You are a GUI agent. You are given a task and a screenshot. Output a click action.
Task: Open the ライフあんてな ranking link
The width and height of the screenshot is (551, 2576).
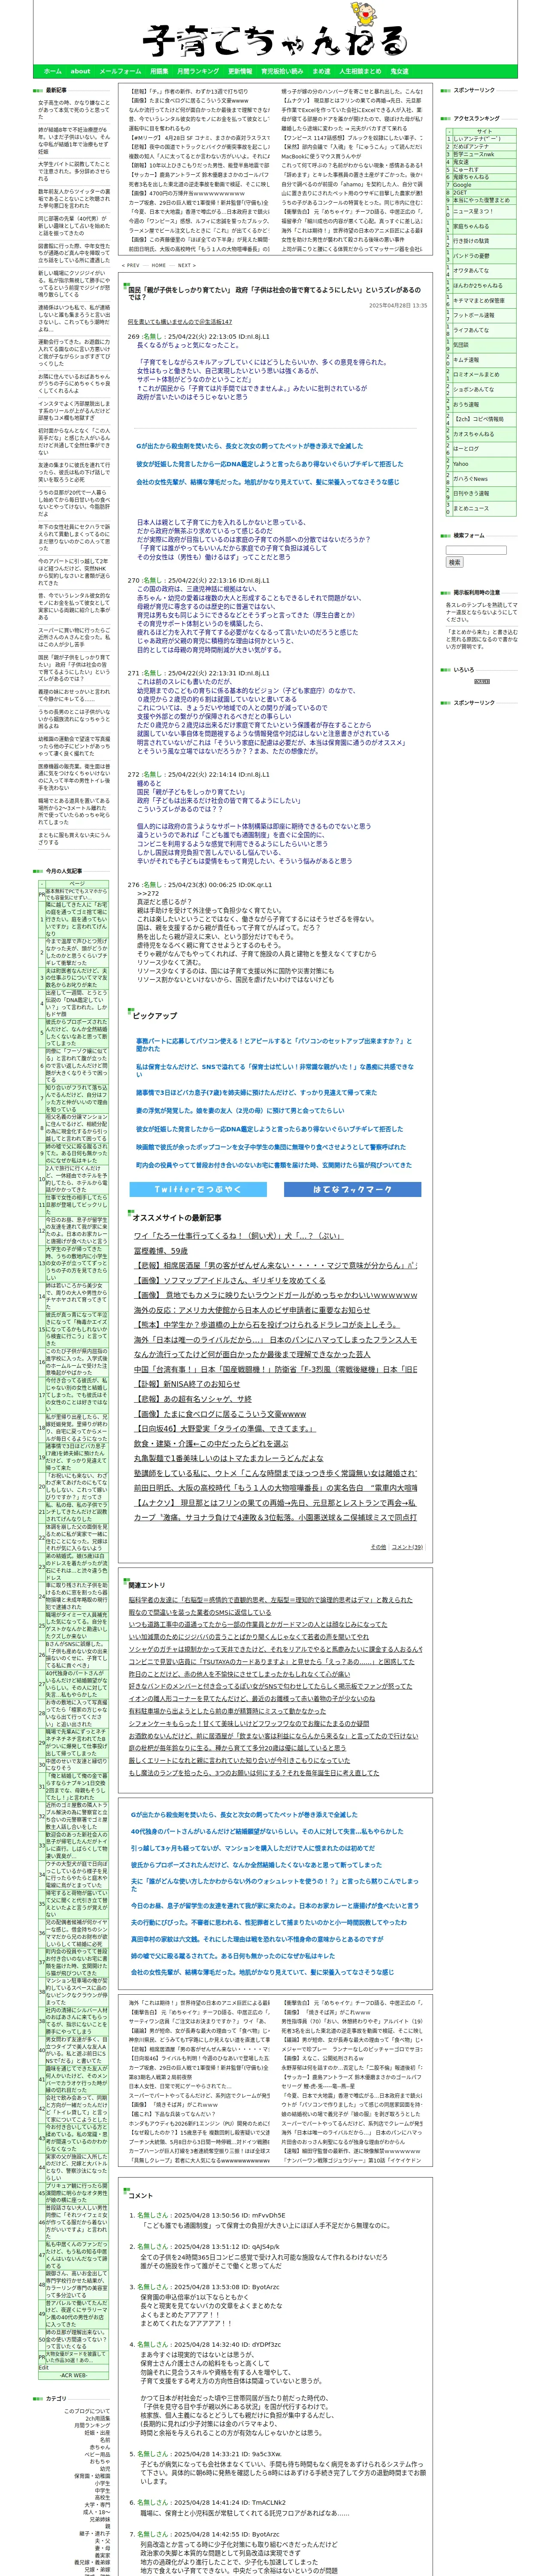coord(471,330)
